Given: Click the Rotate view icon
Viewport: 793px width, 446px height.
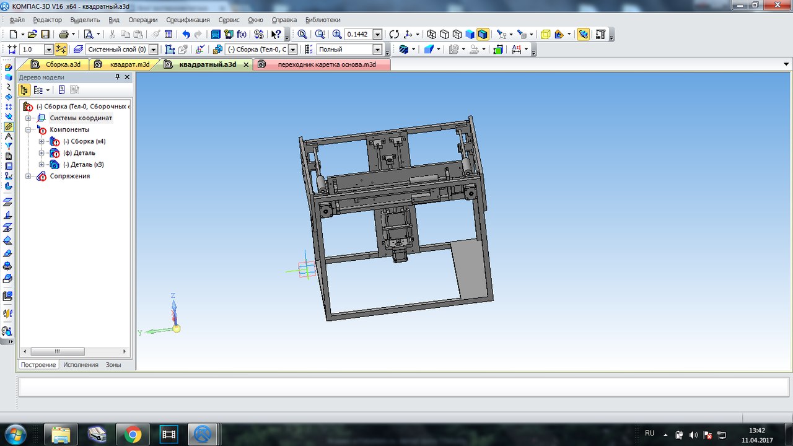Looking at the screenshot, I should click(394, 35).
